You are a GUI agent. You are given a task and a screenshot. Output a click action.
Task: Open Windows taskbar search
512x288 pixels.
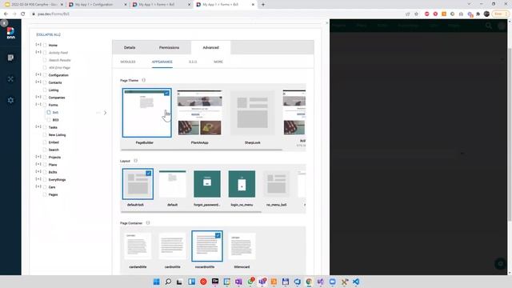click(168, 282)
